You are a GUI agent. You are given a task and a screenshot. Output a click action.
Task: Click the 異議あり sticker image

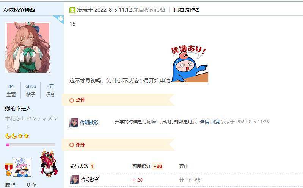[189, 64]
